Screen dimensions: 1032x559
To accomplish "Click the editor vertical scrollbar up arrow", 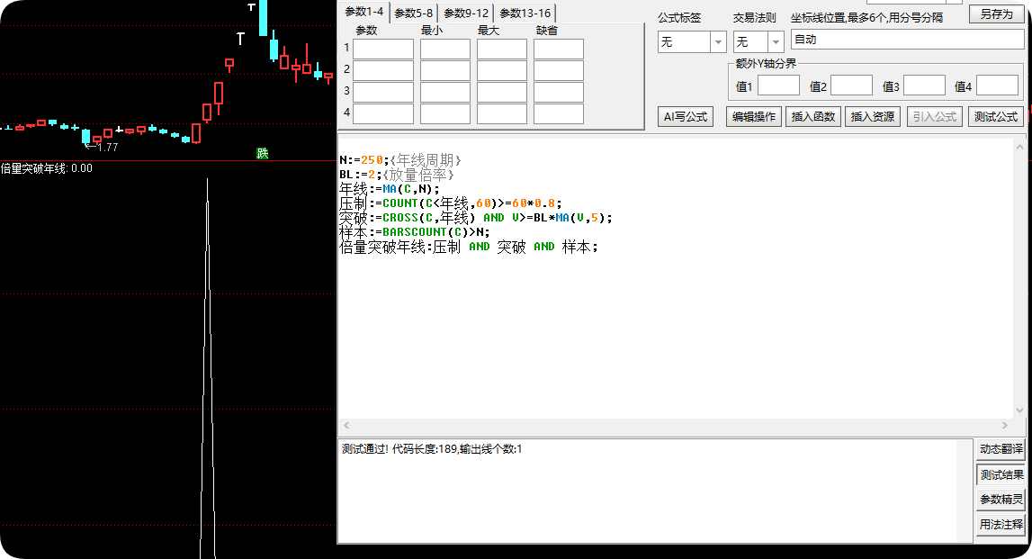I will point(1020,147).
